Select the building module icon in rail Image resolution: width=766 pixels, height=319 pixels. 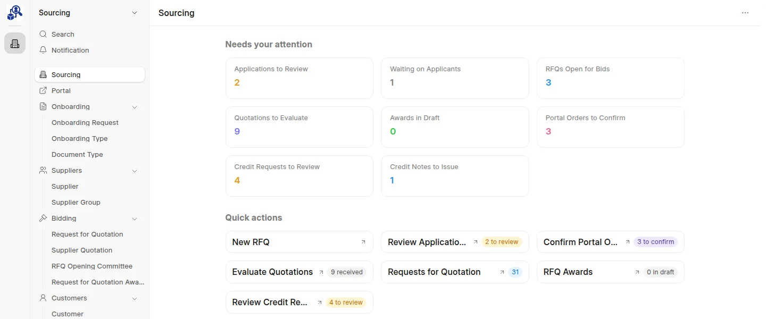(15, 43)
